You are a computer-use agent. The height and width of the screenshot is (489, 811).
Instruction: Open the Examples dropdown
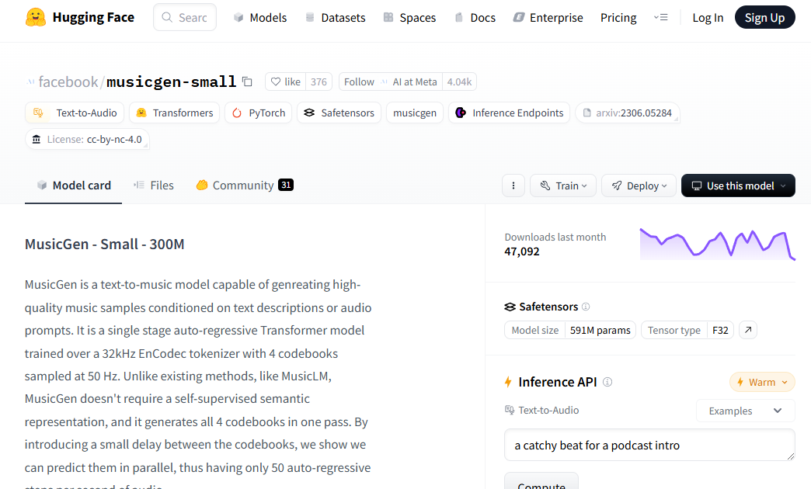[745, 411]
